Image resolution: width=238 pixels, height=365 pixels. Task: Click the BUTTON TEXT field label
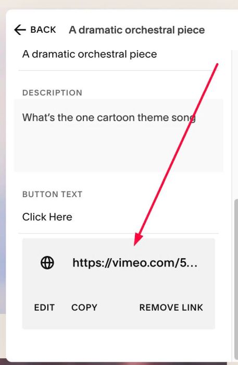52,194
